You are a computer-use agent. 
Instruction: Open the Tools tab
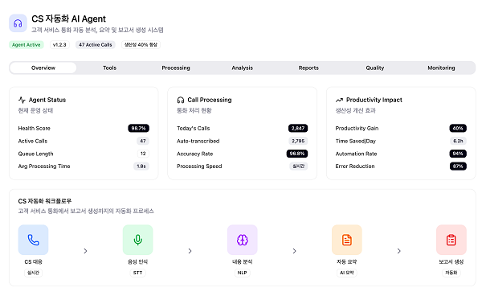click(x=109, y=68)
